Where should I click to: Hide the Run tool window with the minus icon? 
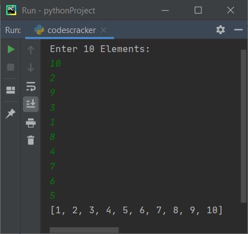point(238,30)
